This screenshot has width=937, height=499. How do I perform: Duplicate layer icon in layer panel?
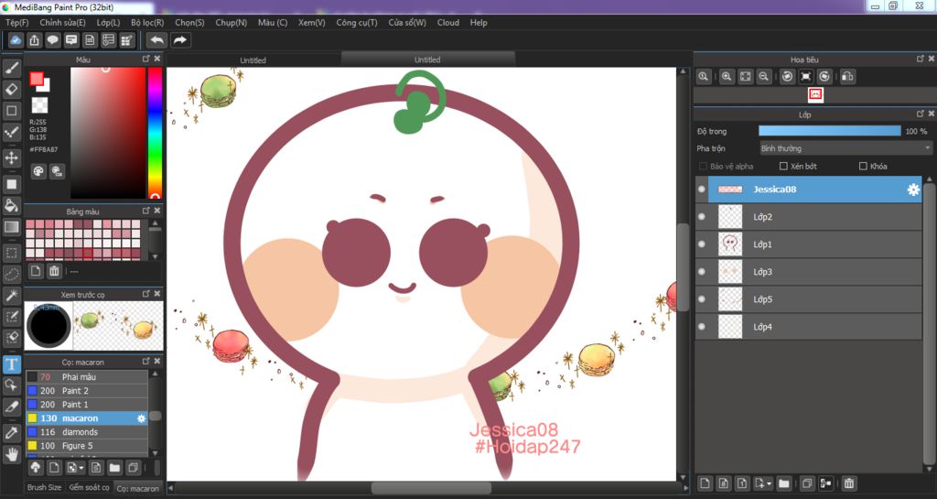[807, 483]
